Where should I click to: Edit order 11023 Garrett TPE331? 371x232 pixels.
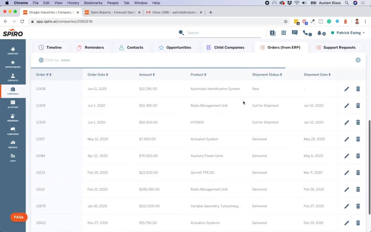347,173
